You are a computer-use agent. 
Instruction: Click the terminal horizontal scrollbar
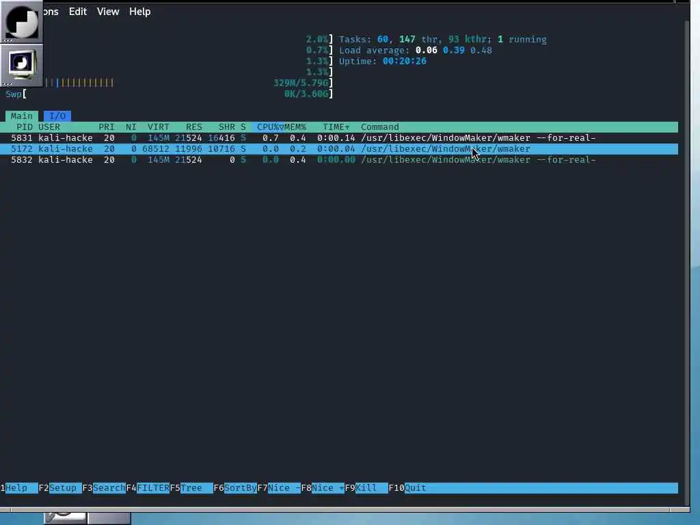point(340,510)
